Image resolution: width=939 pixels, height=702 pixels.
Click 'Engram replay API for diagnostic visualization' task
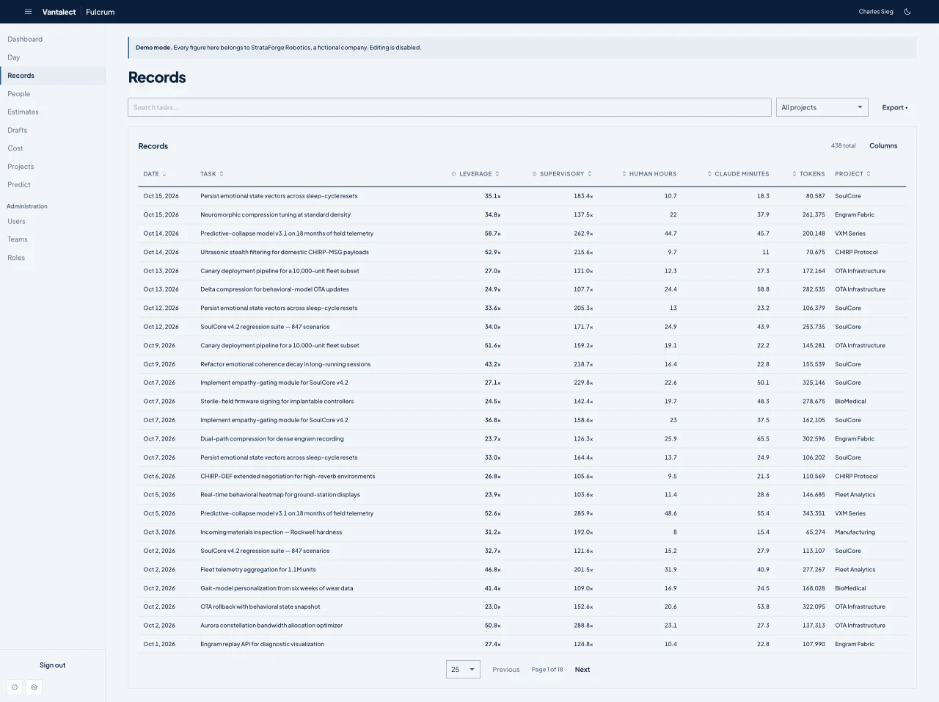click(x=262, y=644)
